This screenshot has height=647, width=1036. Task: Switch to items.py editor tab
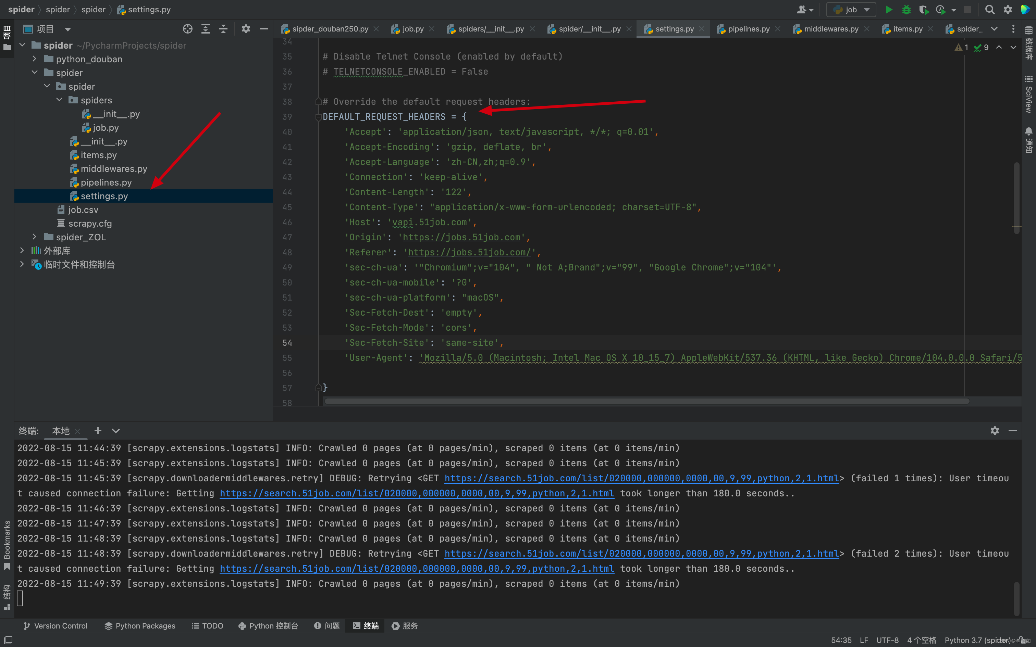pyautogui.click(x=902, y=29)
